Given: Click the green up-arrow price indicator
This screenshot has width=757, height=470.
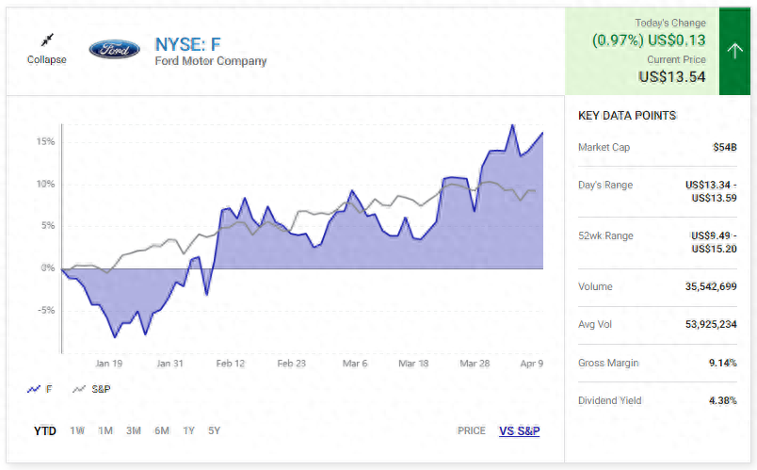Looking at the screenshot, I should [734, 51].
